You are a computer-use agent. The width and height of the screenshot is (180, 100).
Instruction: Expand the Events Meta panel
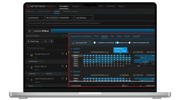[x=63, y=36]
